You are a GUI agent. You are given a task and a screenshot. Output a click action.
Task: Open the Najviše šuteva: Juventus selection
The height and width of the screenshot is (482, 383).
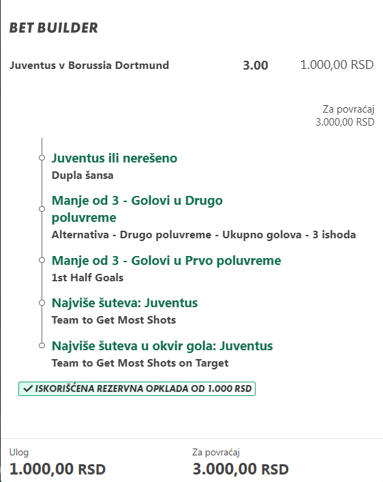click(x=125, y=303)
